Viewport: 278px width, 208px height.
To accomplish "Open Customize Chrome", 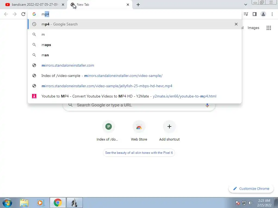I will 251,188.
